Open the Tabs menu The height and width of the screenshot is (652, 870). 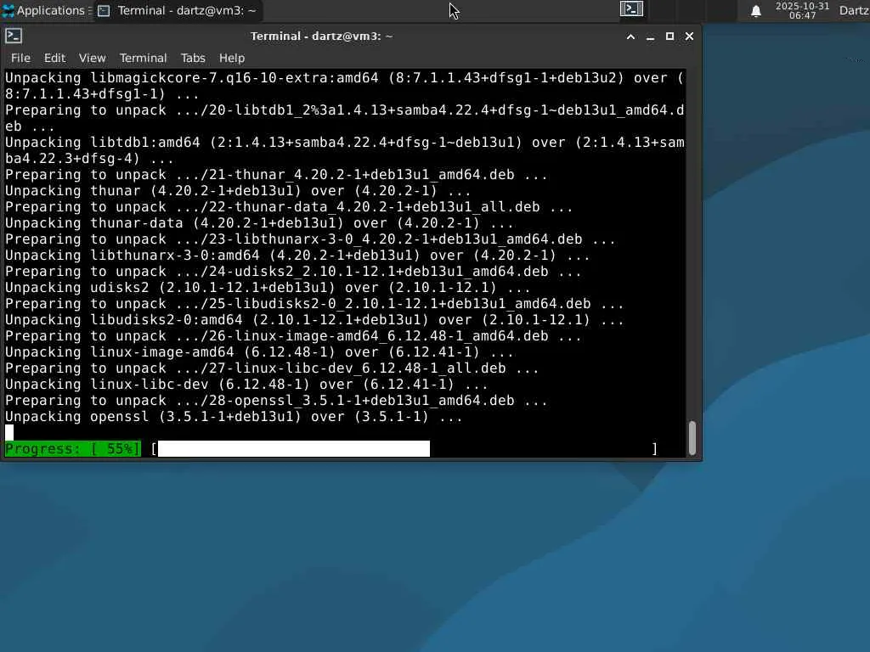coord(193,58)
